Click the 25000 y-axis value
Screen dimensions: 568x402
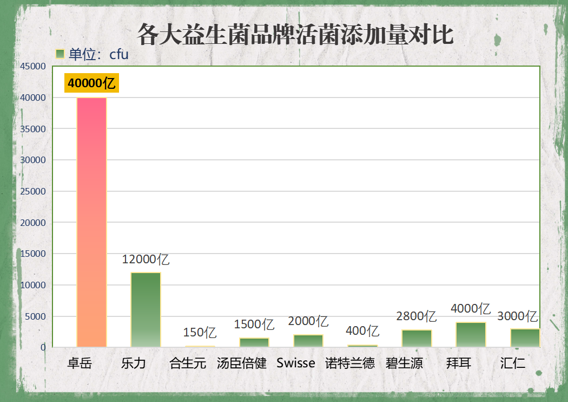click(x=33, y=191)
